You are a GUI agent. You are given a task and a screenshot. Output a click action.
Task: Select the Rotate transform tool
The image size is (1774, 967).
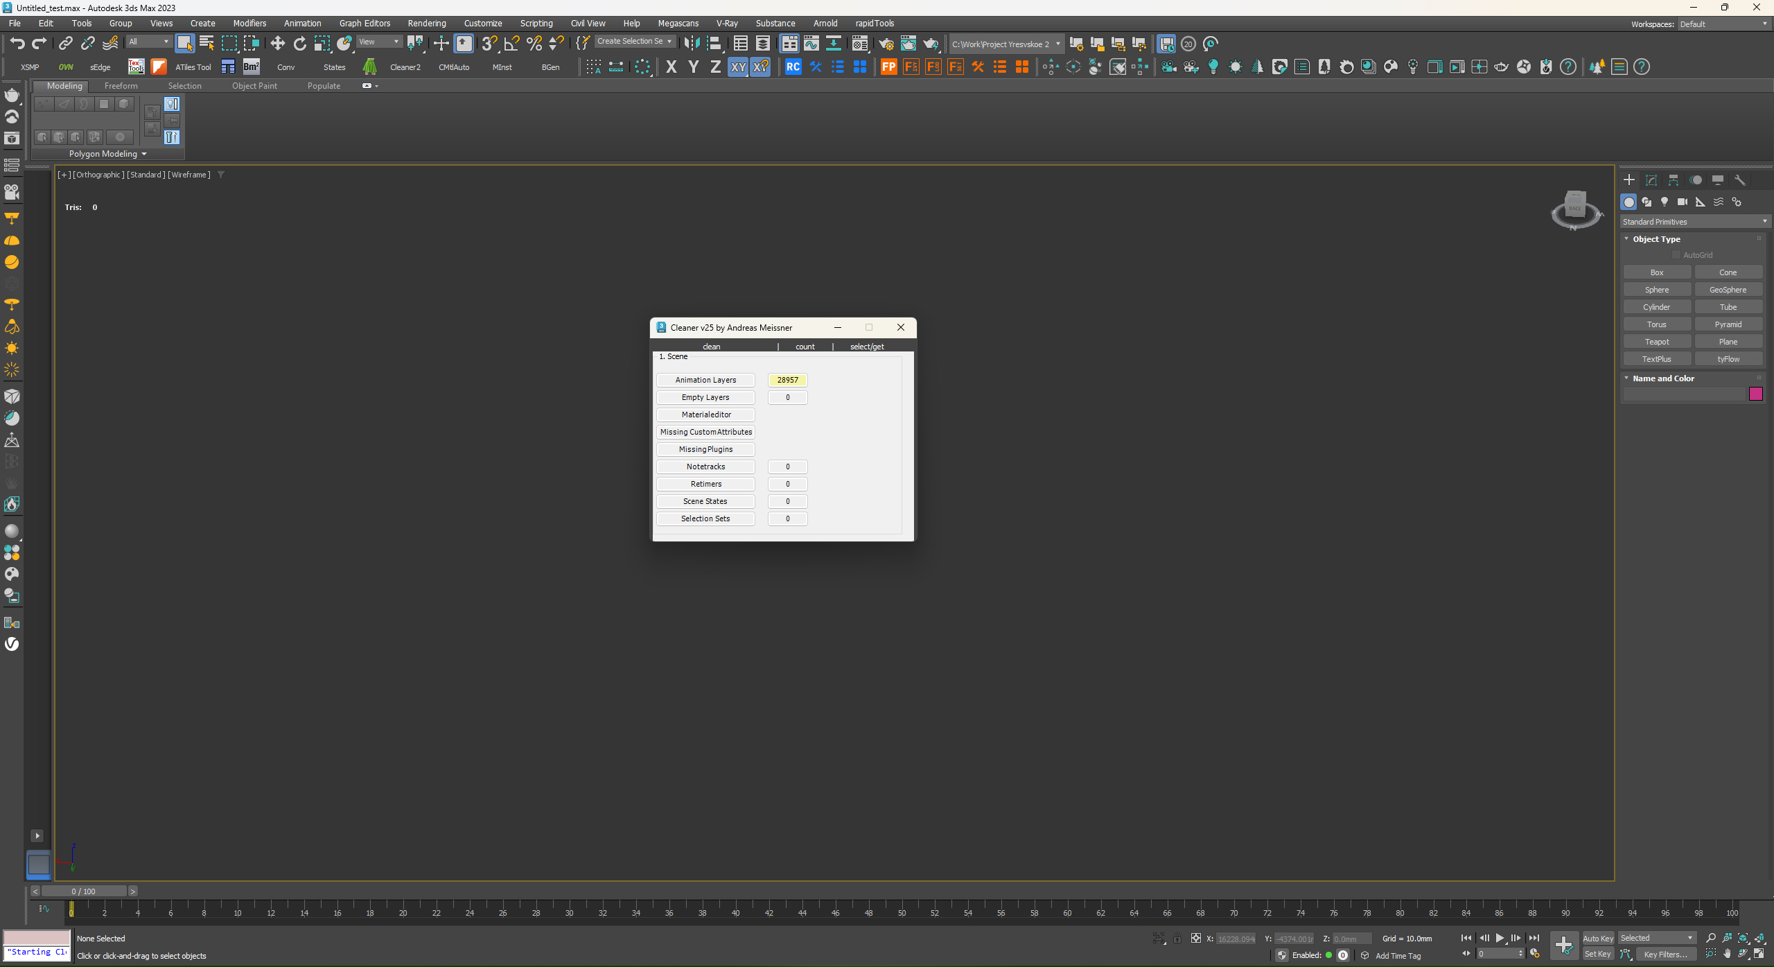point(299,44)
